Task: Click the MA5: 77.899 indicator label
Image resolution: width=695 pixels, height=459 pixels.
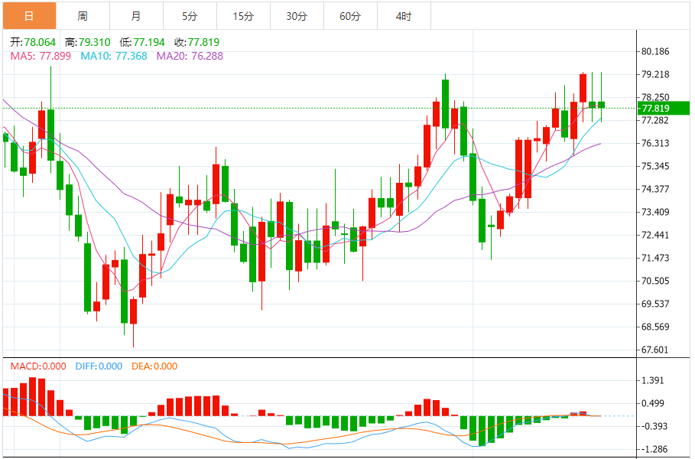Action: coord(41,56)
